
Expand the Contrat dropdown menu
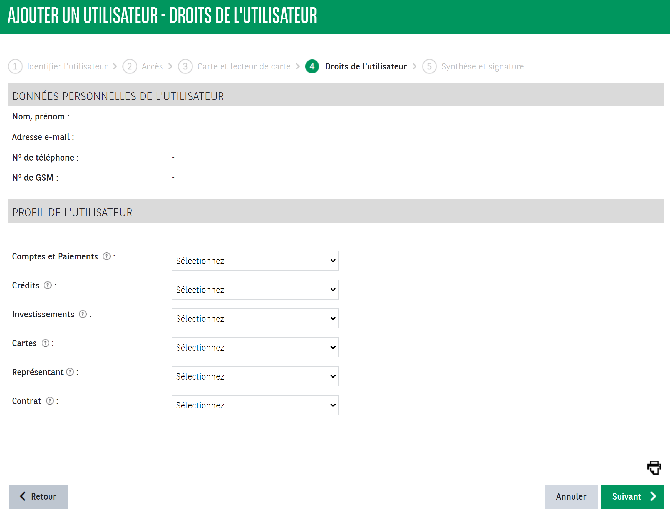pyautogui.click(x=255, y=405)
